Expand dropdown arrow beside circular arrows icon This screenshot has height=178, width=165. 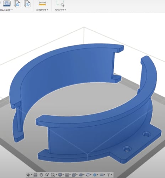91,175
